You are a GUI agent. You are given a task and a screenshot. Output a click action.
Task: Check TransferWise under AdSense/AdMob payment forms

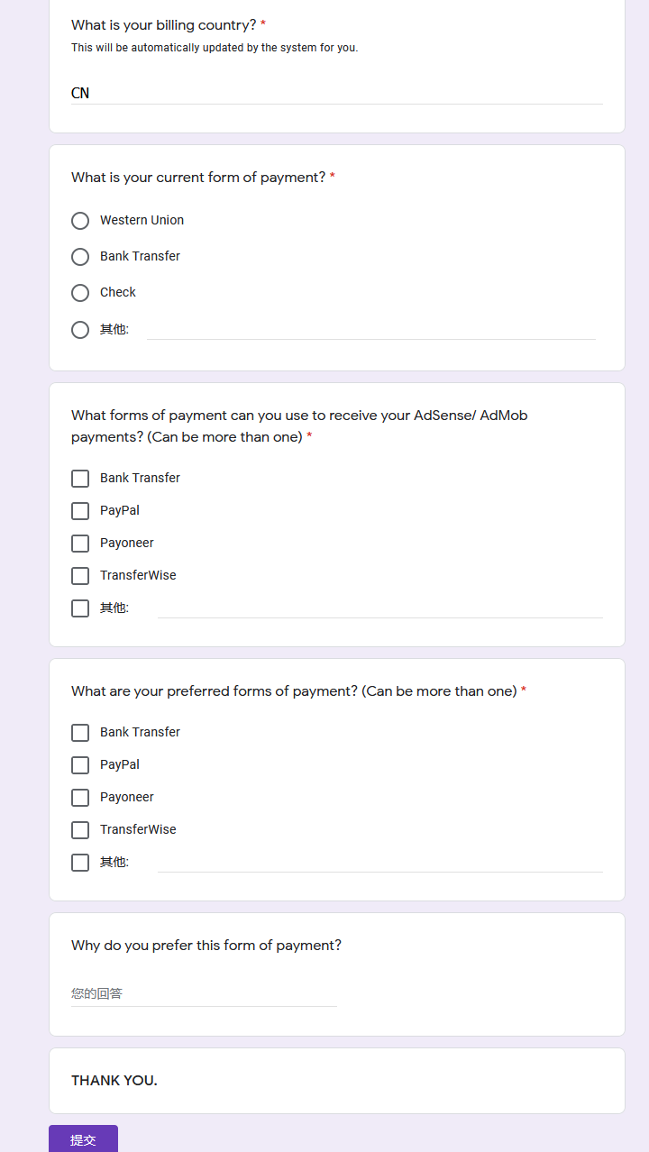point(80,576)
